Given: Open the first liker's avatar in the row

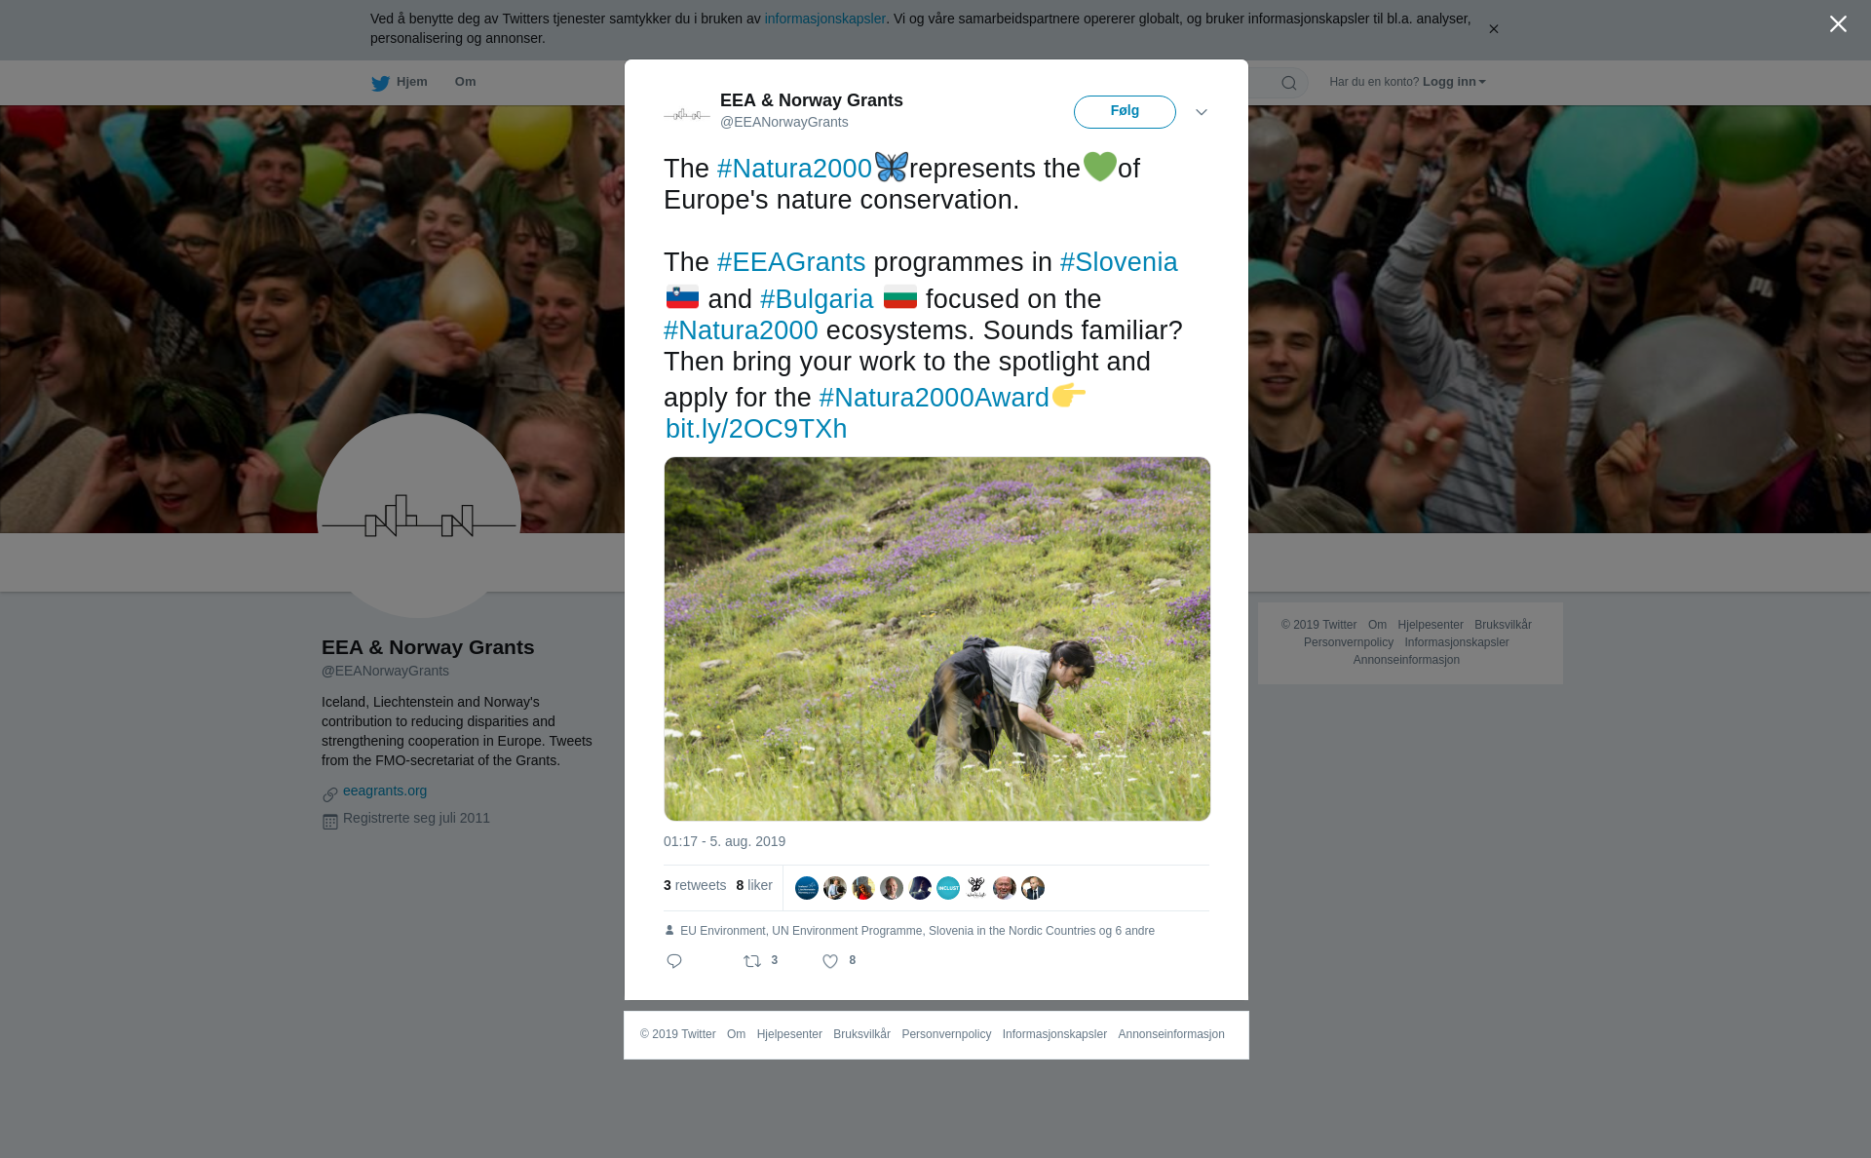Looking at the screenshot, I should point(807,888).
